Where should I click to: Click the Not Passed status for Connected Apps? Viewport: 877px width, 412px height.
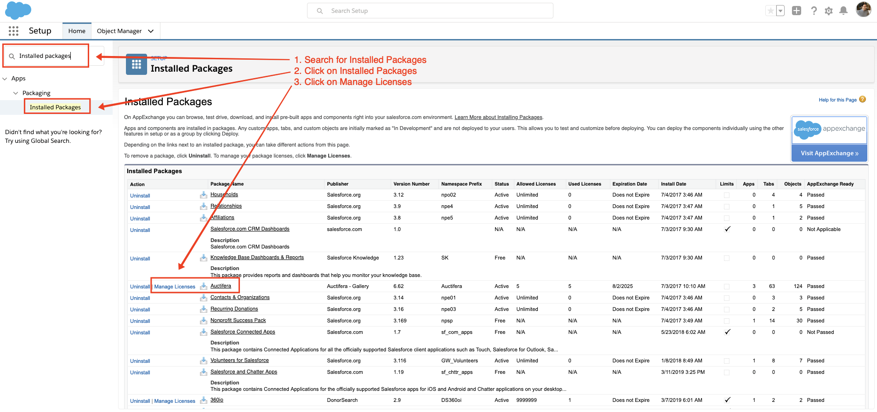click(820, 332)
